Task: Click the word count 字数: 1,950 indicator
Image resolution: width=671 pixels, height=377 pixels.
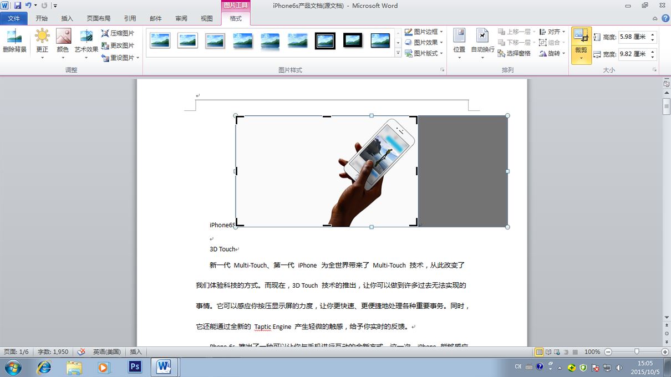Action: coord(53,352)
